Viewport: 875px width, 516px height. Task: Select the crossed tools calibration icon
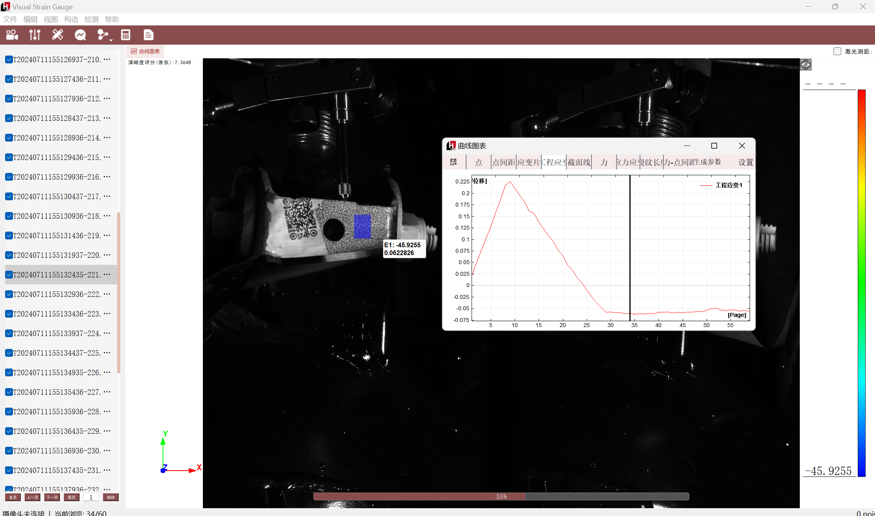pyautogui.click(x=58, y=35)
